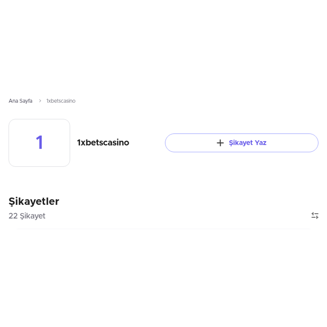Click the 1xbetscasino logo tile
327x327 pixels.
point(39,143)
